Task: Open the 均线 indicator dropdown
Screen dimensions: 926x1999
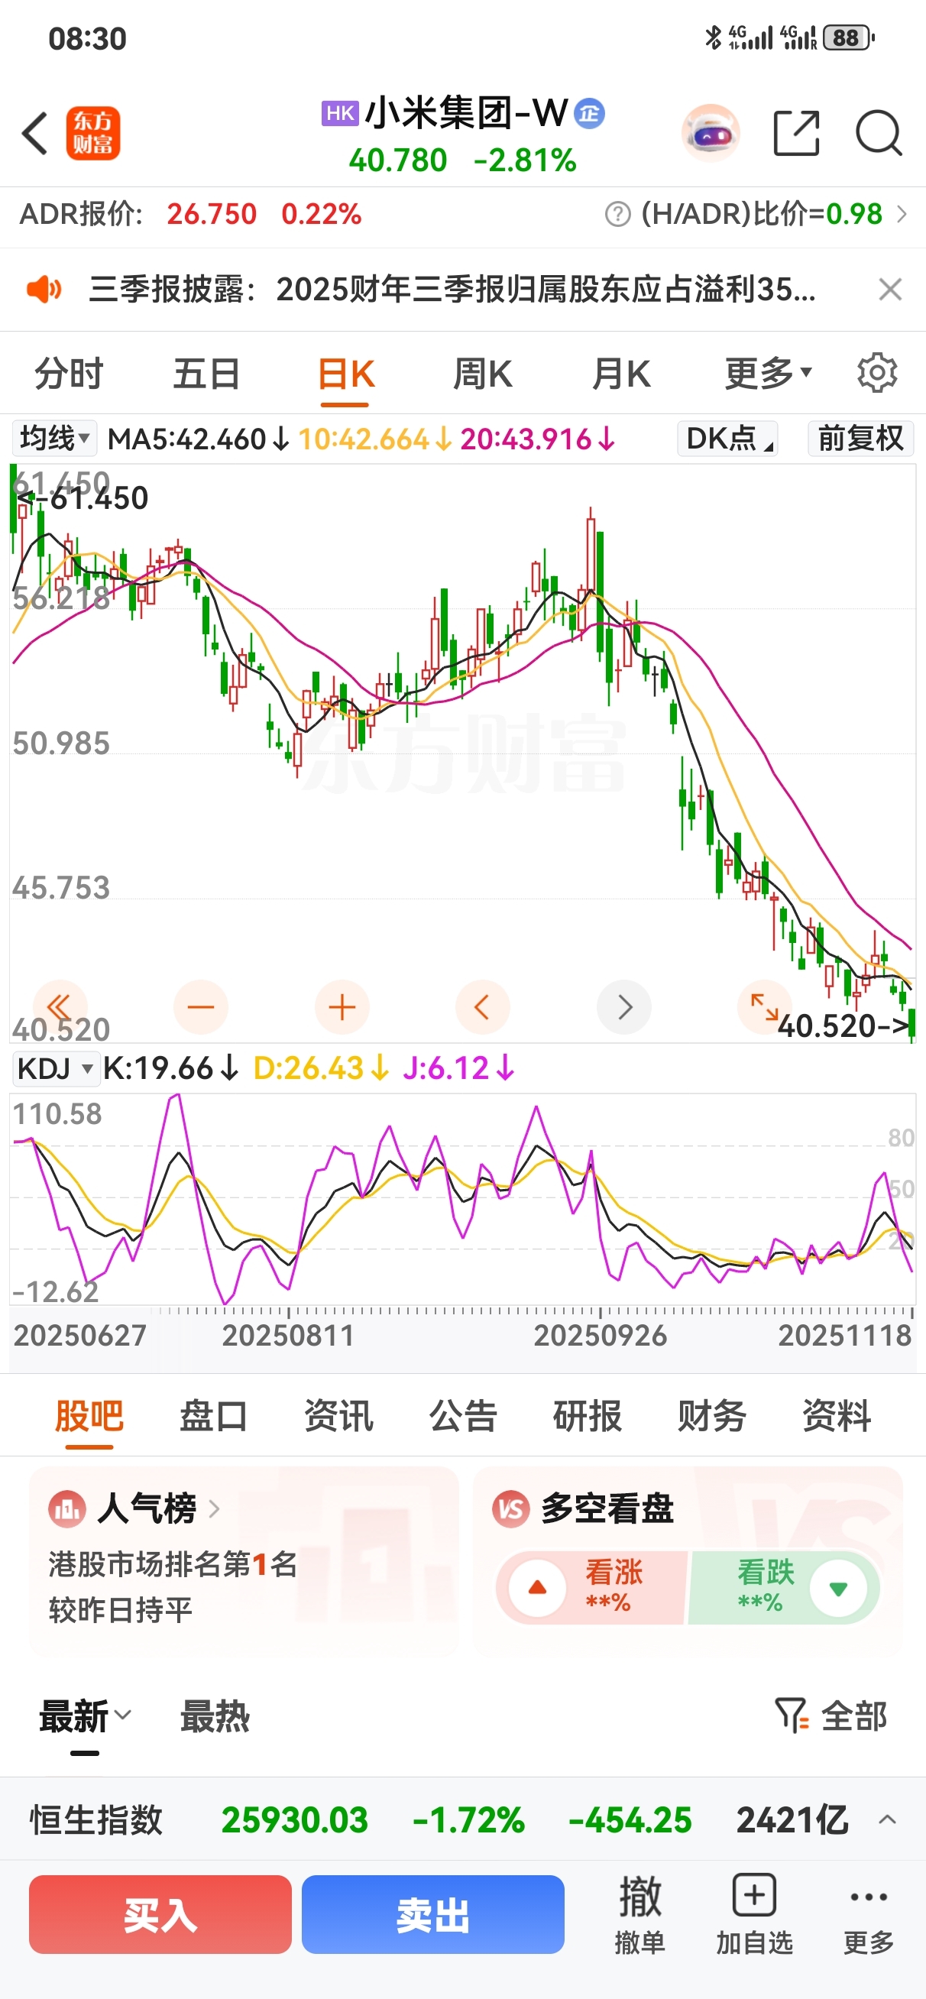Action: click(53, 439)
